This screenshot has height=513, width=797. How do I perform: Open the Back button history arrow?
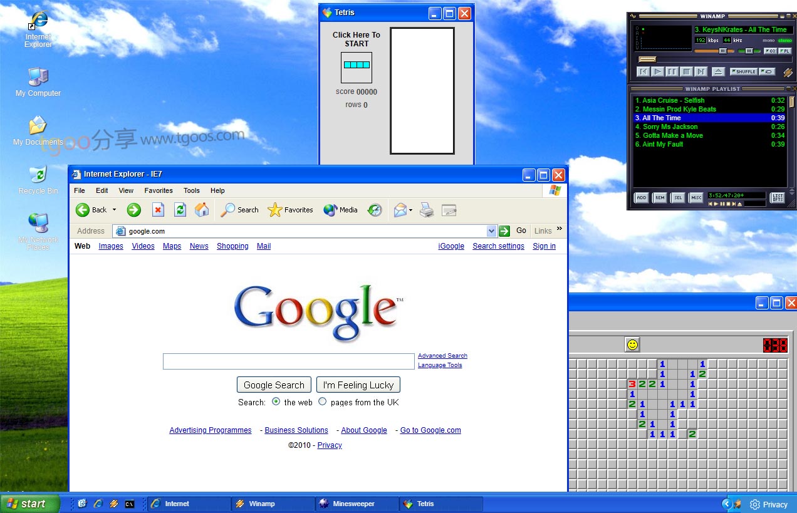114,210
